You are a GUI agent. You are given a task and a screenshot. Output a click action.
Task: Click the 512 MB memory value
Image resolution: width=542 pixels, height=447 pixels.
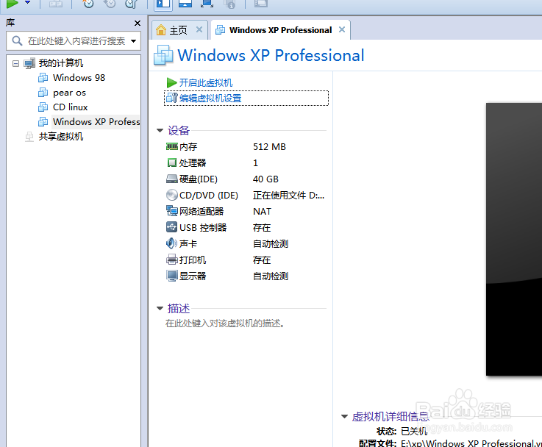pyautogui.click(x=269, y=147)
